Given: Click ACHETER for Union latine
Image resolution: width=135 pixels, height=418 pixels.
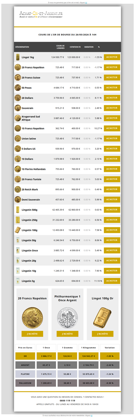Looking at the screenshot, I should pos(112,139).
